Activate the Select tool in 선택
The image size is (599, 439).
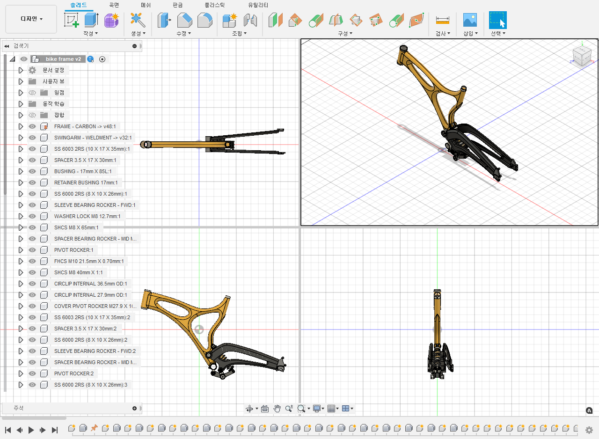coord(498,21)
